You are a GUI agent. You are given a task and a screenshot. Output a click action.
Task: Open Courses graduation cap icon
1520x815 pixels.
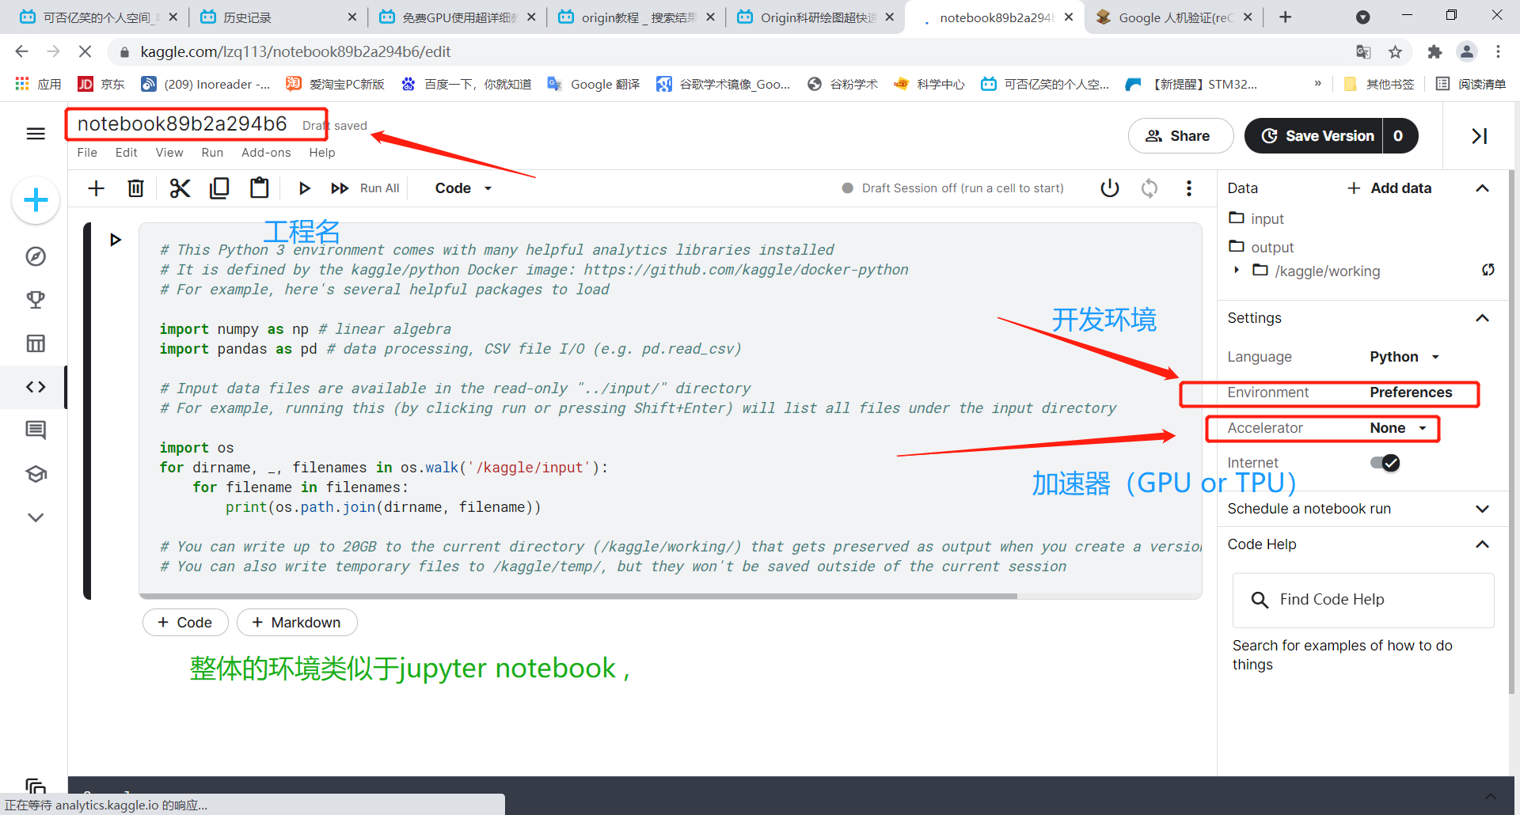coord(36,474)
